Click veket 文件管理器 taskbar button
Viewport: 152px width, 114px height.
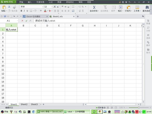(77, 112)
